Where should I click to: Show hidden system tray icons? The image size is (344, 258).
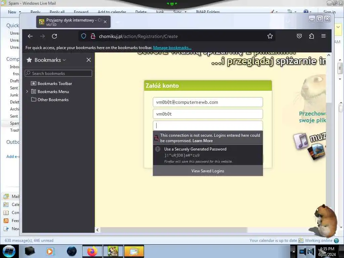click(293, 252)
